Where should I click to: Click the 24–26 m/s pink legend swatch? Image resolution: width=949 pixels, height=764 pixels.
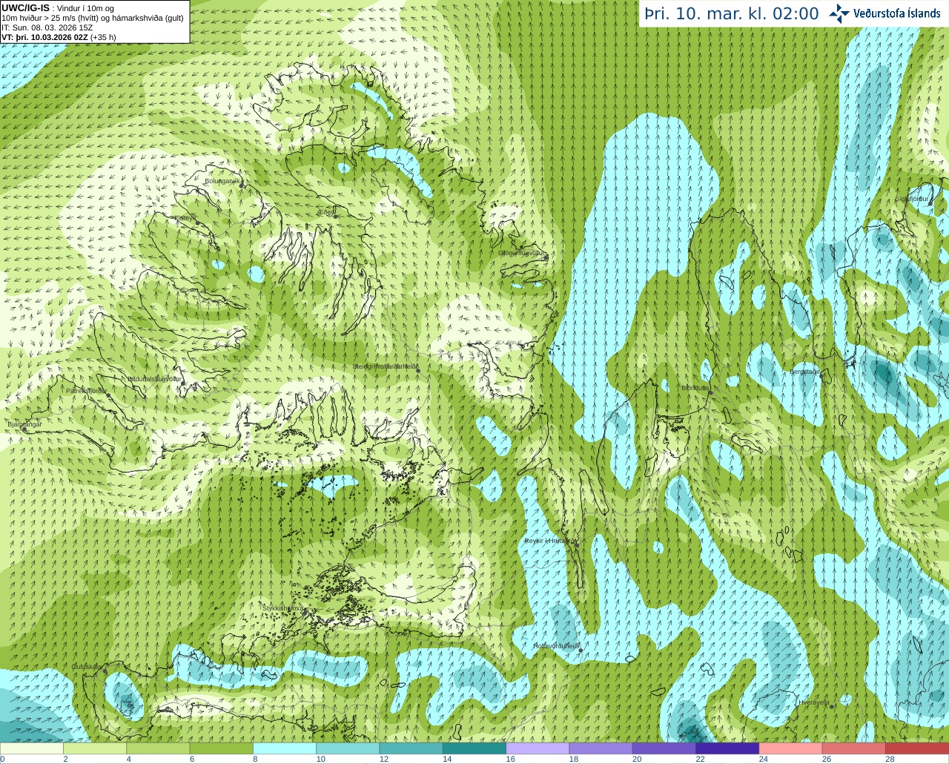[791, 748]
